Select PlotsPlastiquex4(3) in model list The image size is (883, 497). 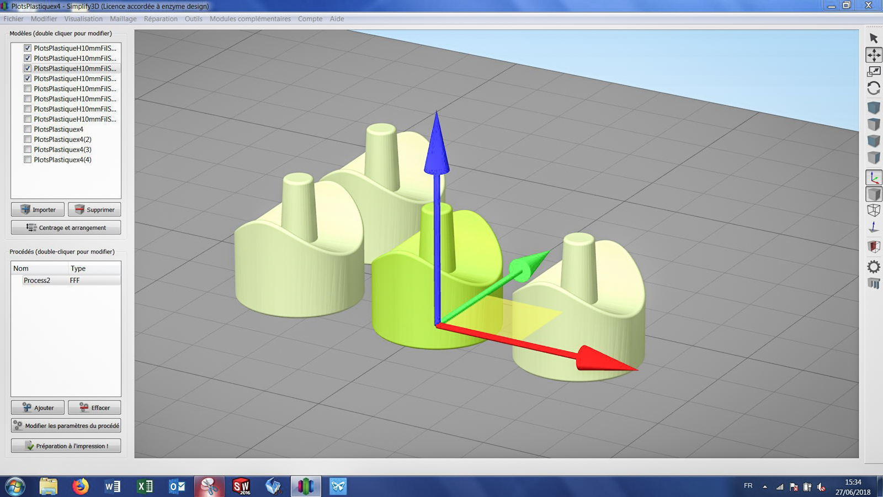(x=62, y=150)
